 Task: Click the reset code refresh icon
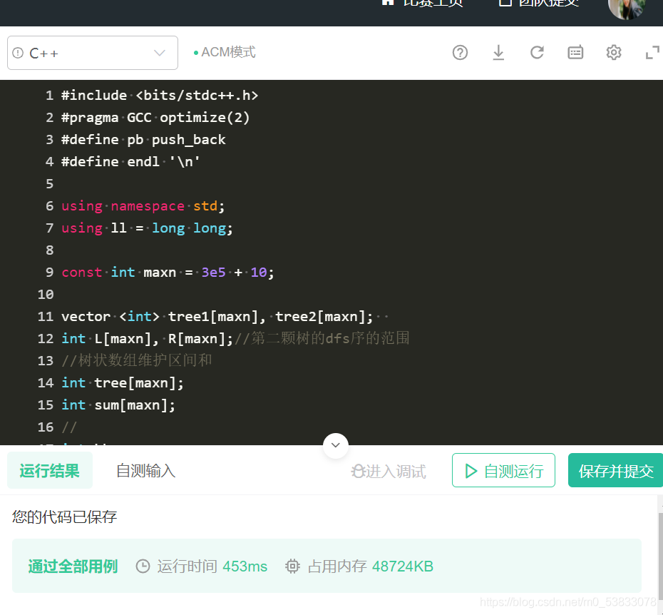coord(537,53)
